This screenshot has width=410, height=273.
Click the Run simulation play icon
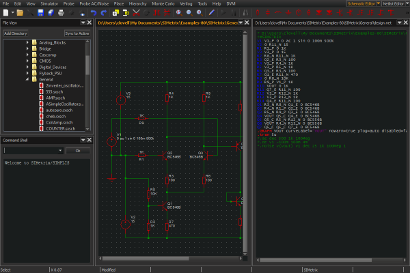click(223, 12)
